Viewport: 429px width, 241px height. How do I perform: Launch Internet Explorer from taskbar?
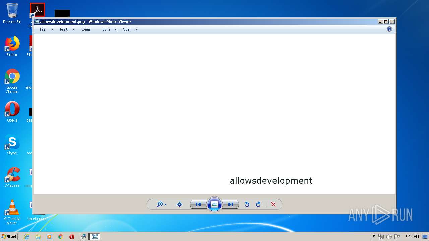(x=26, y=237)
